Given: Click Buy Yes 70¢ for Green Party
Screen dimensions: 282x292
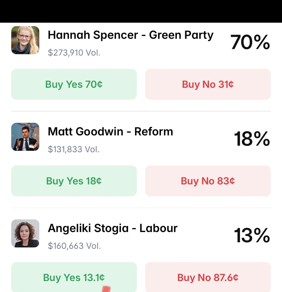Looking at the screenshot, I should (x=74, y=84).
